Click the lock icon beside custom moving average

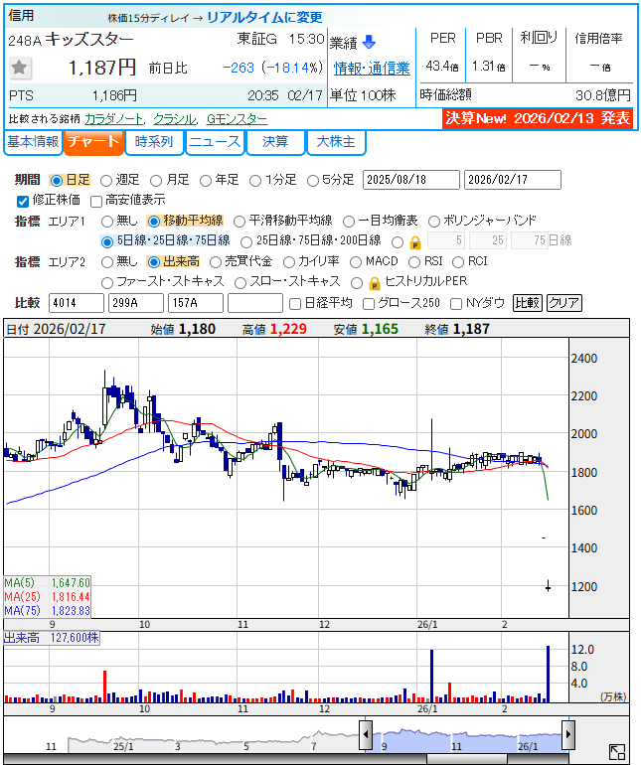pos(414,241)
